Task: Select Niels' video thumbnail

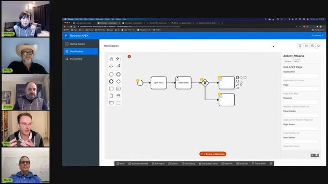Action: pyautogui.click(x=26, y=129)
